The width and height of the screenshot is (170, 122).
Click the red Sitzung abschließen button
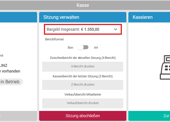pyautogui.click(x=83, y=116)
